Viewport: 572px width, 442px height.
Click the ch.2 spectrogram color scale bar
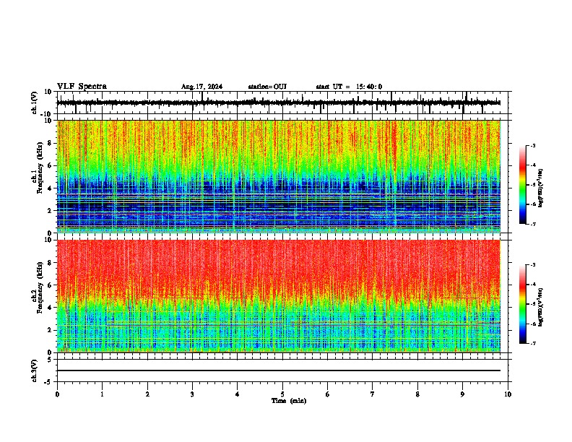[523, 304]
